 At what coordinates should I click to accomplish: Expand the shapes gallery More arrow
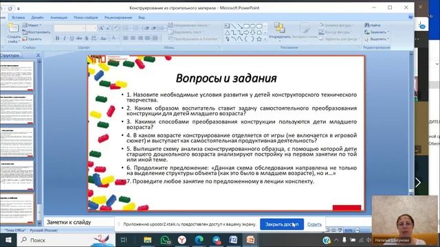(x=265, y=39)
